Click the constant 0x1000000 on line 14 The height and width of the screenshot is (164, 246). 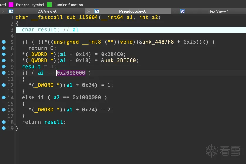click(x=87, y=97)
